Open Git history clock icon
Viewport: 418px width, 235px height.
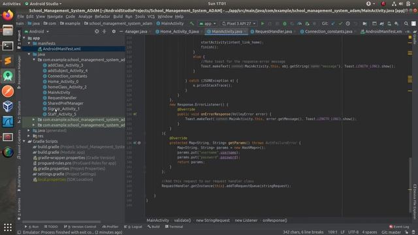pos(348,23)
